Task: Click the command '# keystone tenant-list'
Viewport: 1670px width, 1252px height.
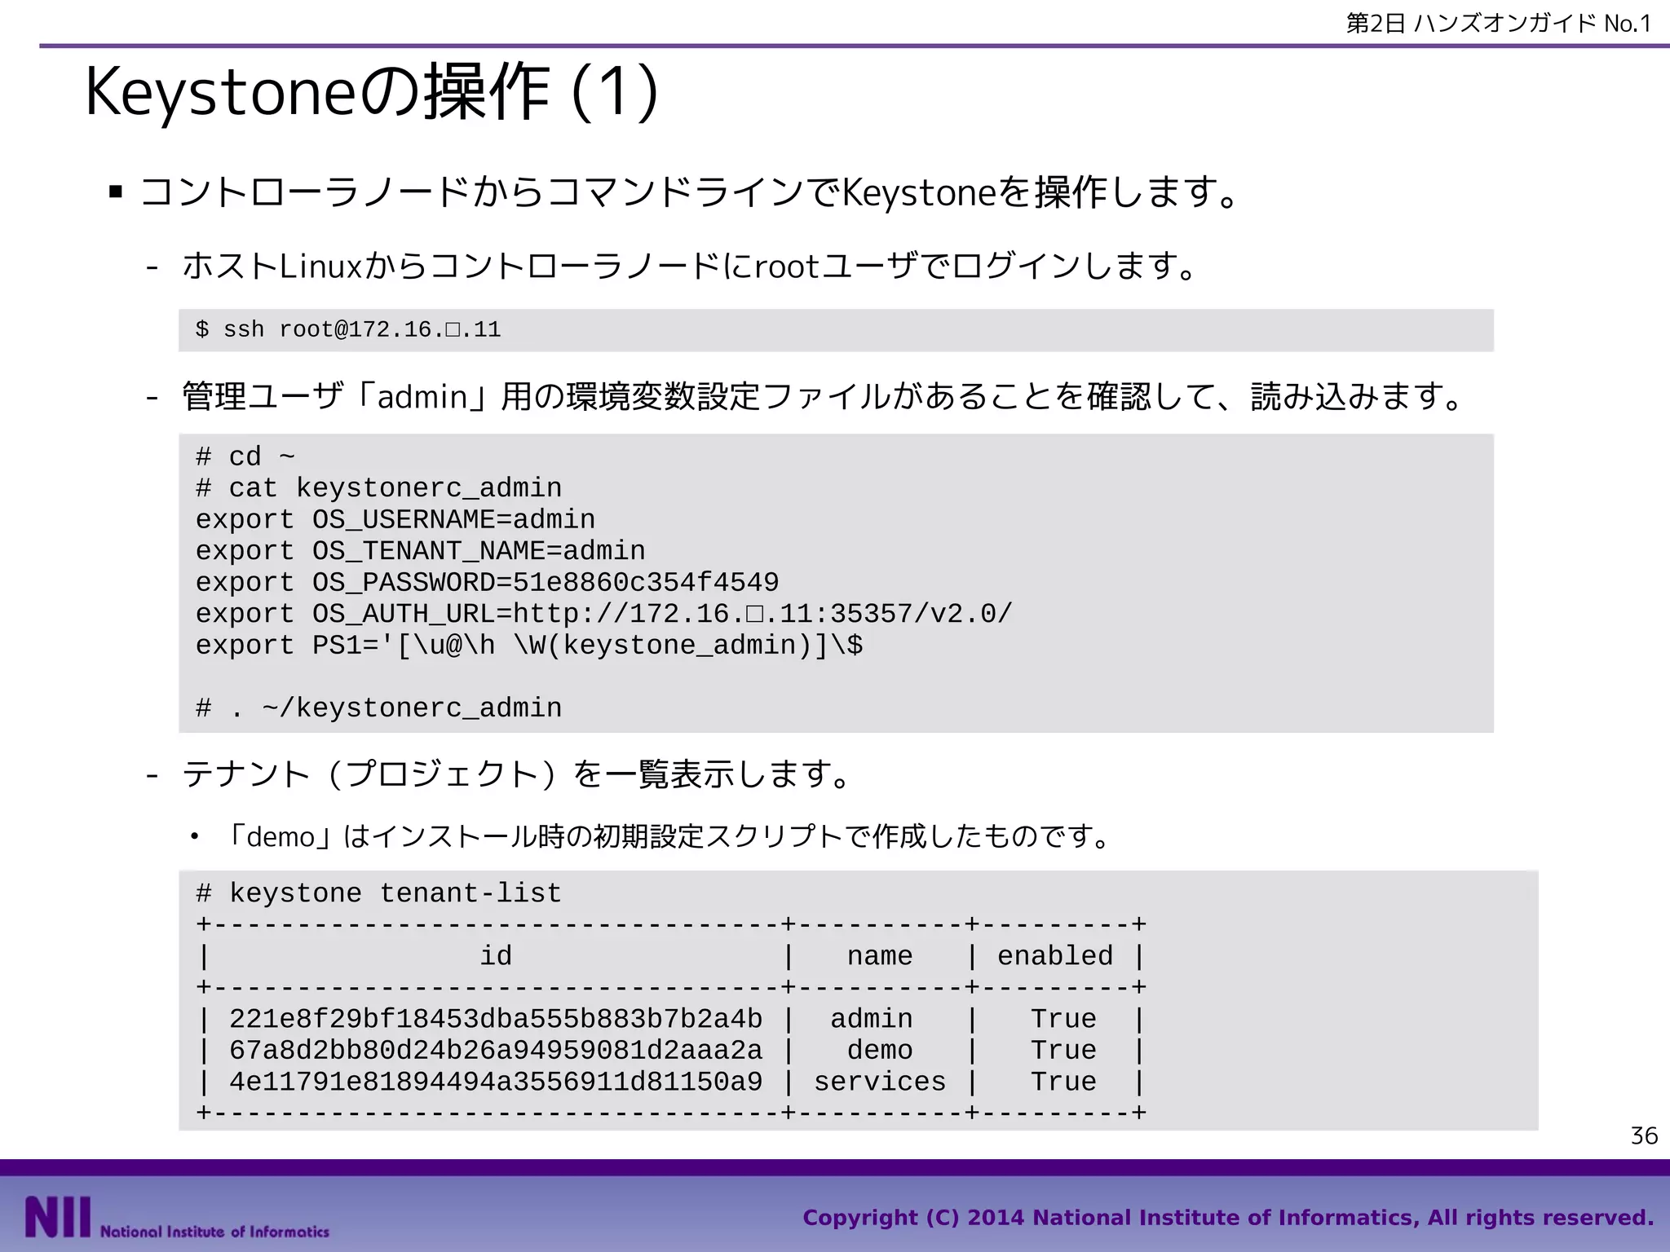Action: click(378, 893)
